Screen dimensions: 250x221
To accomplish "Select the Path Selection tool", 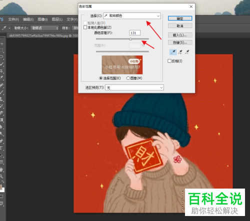I will coord(1,155).
